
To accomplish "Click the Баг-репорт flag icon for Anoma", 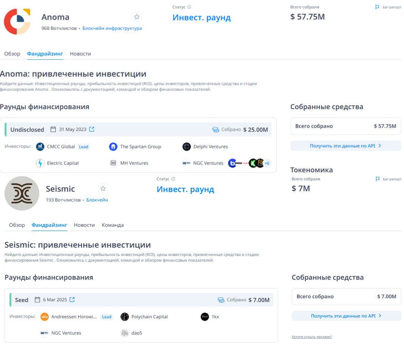I will (377, 7).
